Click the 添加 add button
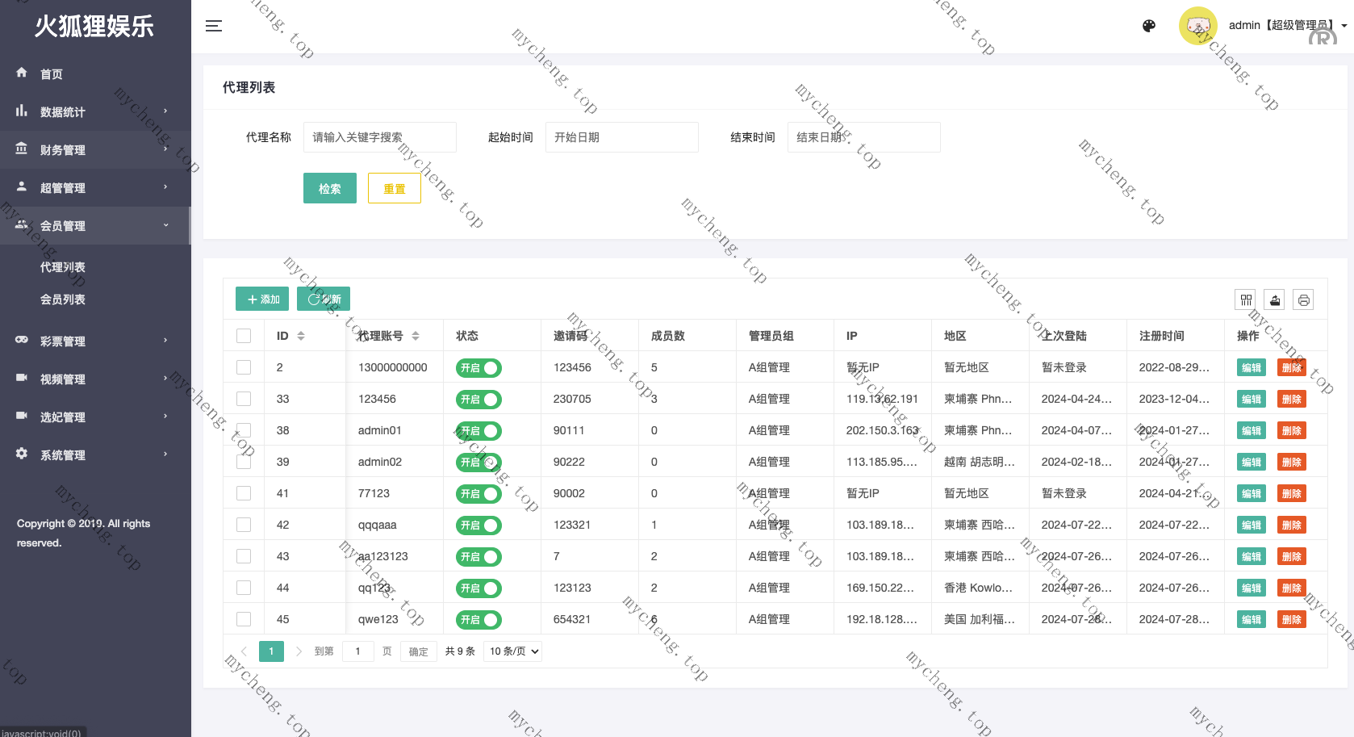This screenshot has width=1354, height=737. (262, 299)
